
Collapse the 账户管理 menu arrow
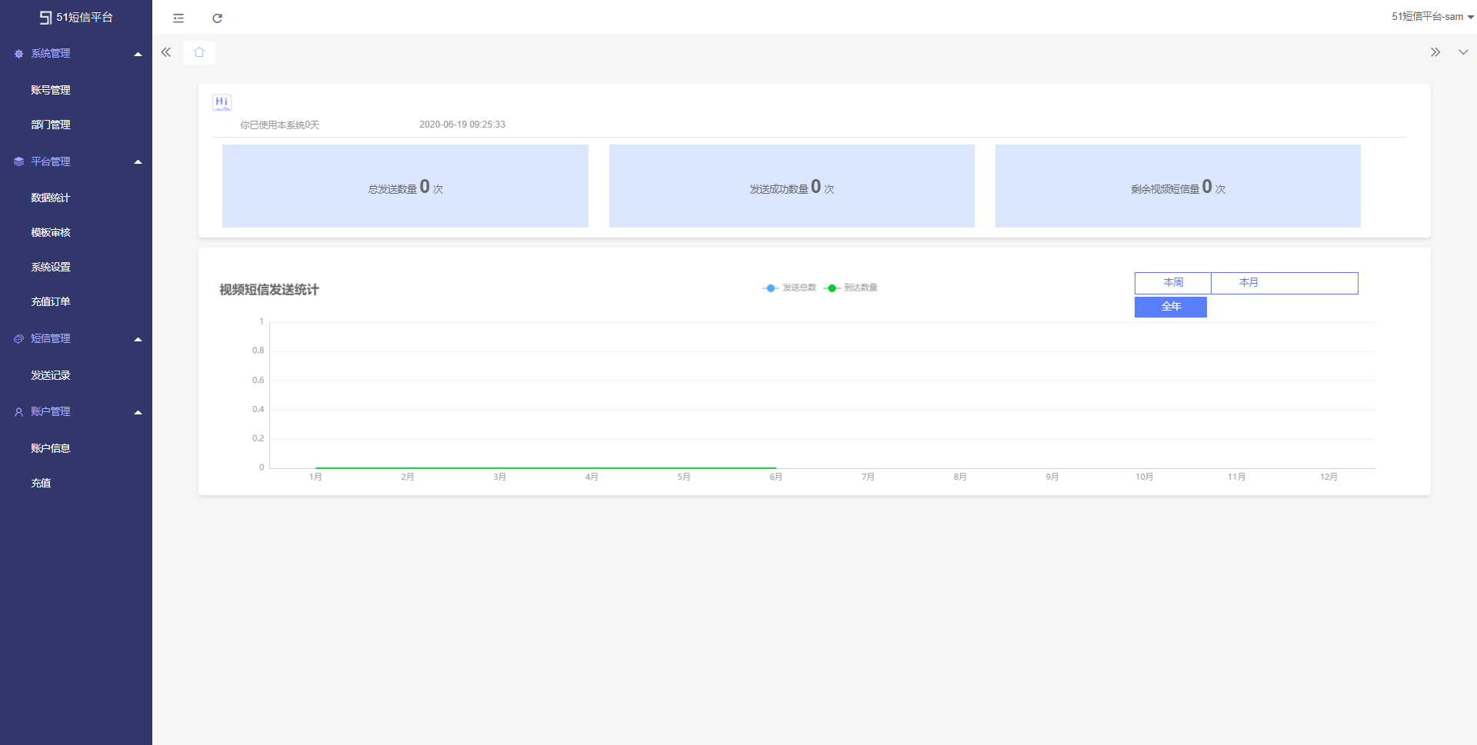point(138,412)
